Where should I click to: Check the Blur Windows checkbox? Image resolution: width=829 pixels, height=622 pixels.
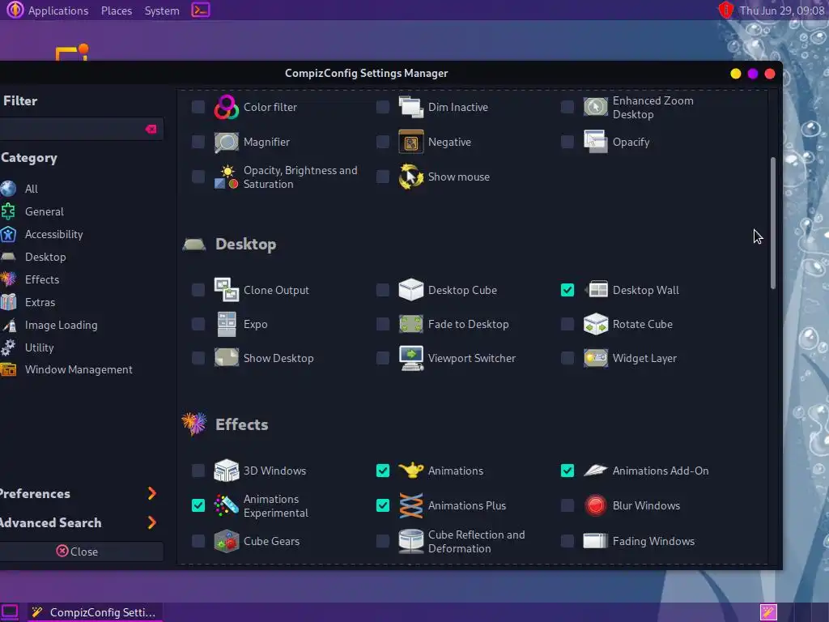point(568,505)
